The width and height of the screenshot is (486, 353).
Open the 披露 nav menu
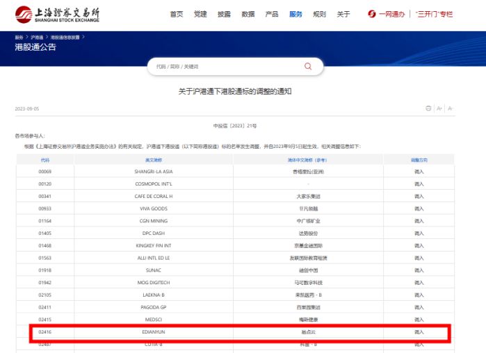[224, 14]
